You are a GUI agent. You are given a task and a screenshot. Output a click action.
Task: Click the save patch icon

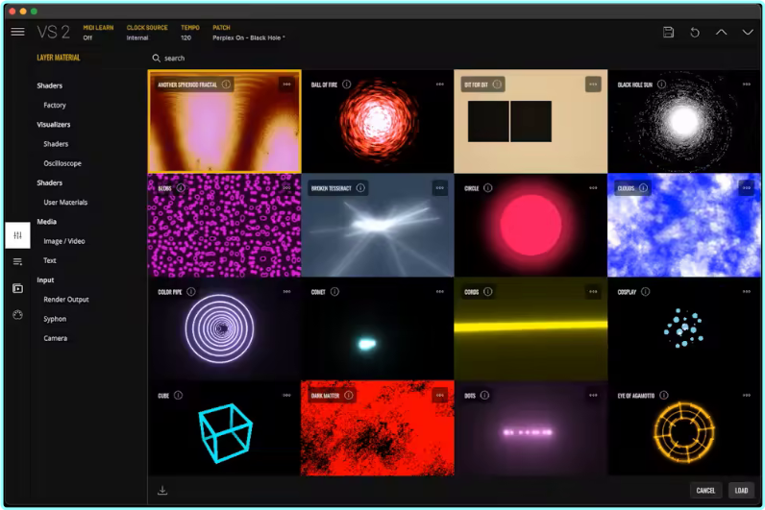click(668, 33)
